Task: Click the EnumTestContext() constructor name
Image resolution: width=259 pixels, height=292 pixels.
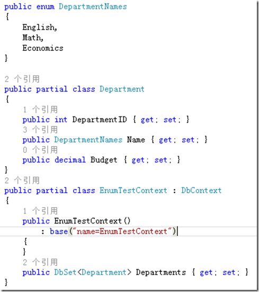Action: [x=88, y=221]
